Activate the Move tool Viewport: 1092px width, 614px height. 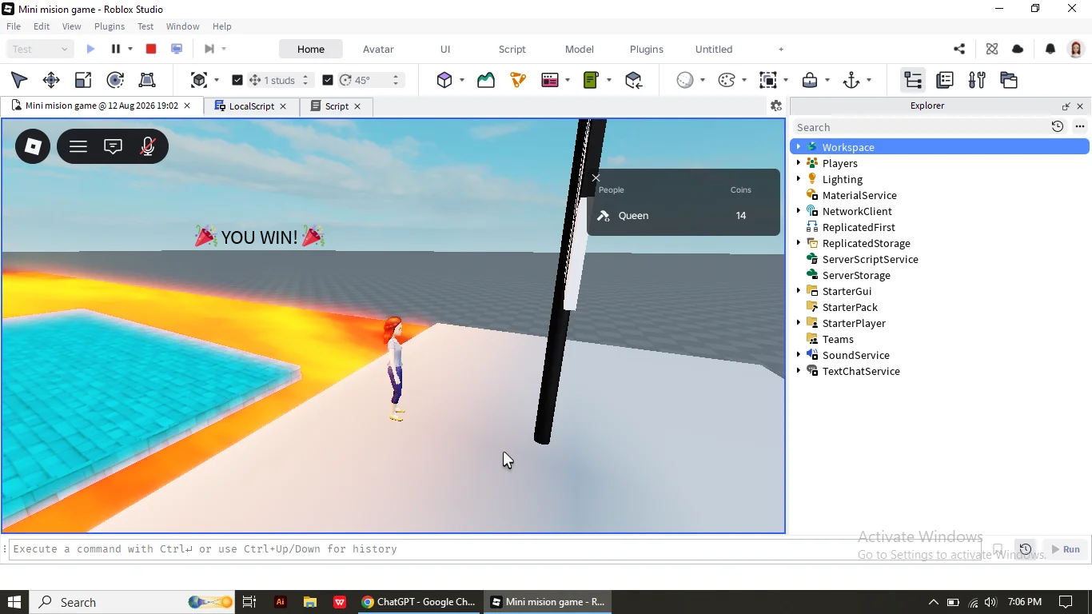51,80
